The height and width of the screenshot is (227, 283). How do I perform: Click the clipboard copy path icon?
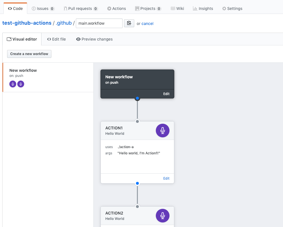(x=129, y=23)
